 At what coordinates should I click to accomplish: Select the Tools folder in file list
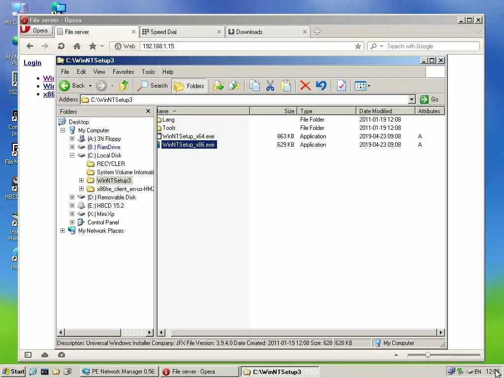(x=169, y=128)
